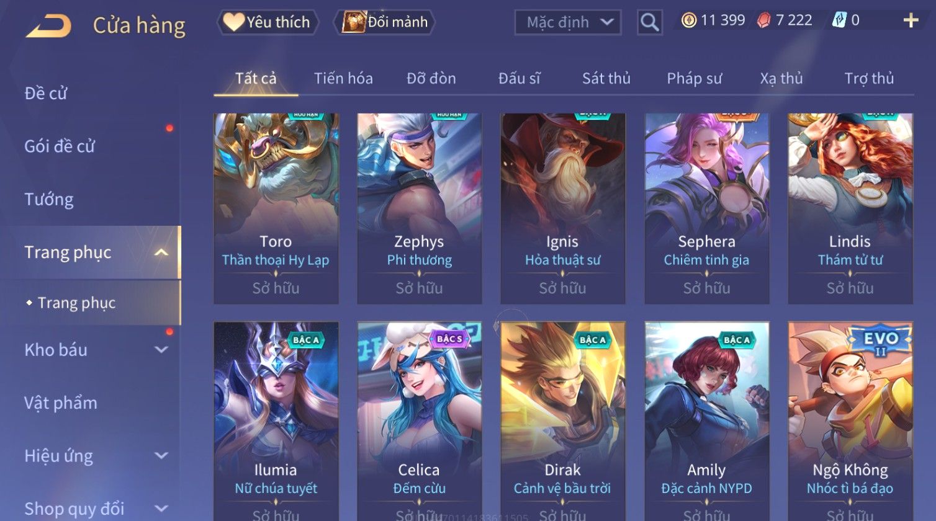Go to Gói đề cử section

point(60,146)
